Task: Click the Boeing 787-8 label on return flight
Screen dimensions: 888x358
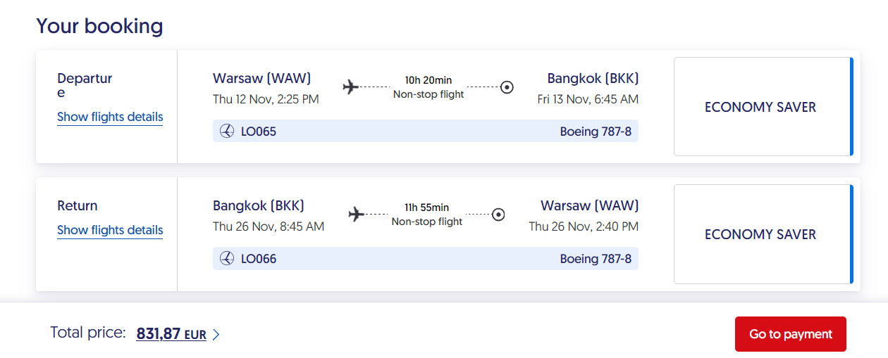Action: [596, 259]
